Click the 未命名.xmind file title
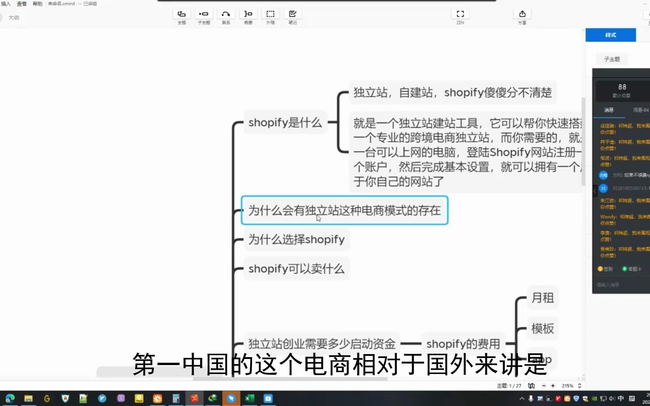 61,4
